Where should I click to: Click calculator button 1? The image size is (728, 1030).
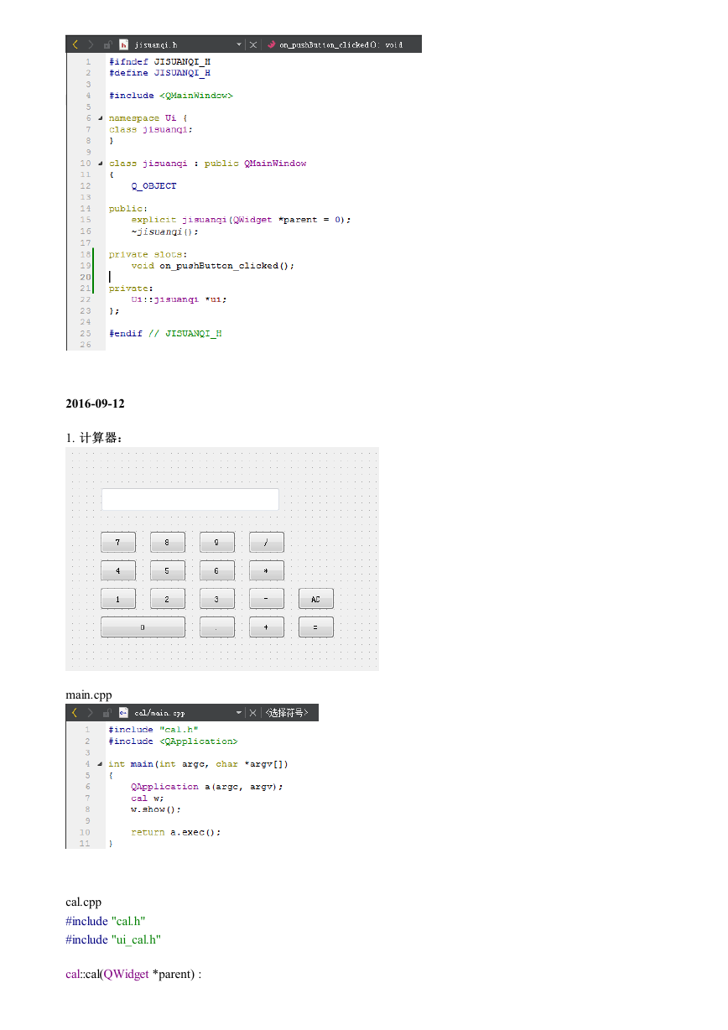click(x=118, y=599)
